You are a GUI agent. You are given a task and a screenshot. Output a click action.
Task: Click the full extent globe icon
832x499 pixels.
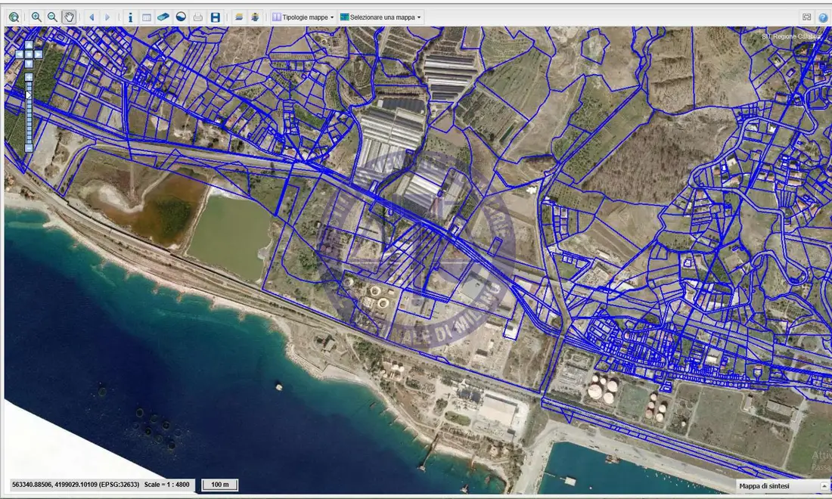click(x=14, y=17)
